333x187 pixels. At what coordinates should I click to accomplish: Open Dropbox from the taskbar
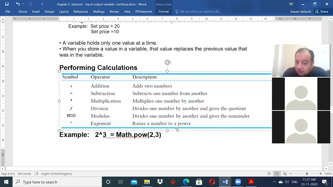pyautogui.click(x=160, y=182)
